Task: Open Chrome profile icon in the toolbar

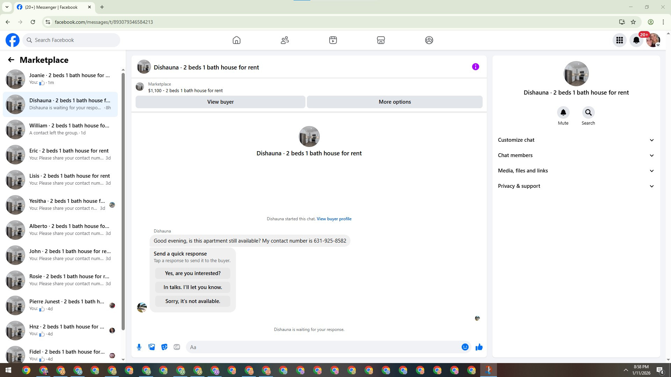Action: 650,22
